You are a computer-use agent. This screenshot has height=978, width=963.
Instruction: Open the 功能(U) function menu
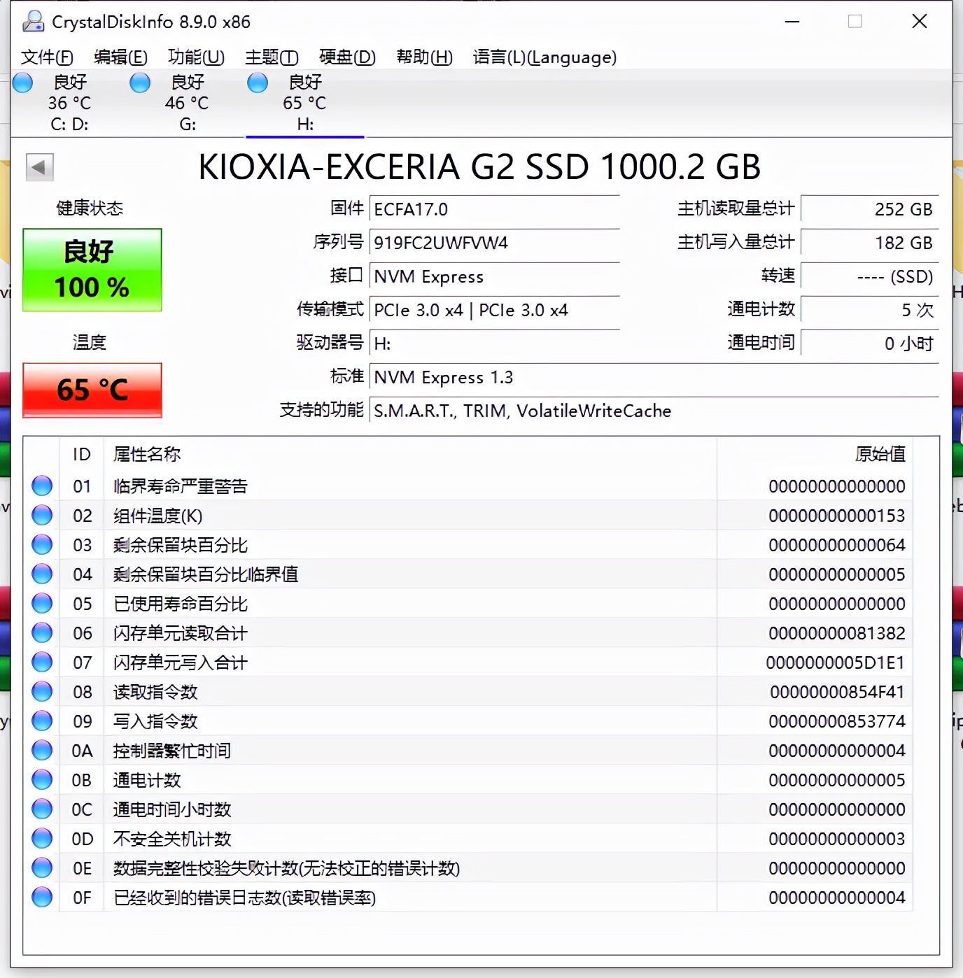point(195,57)
